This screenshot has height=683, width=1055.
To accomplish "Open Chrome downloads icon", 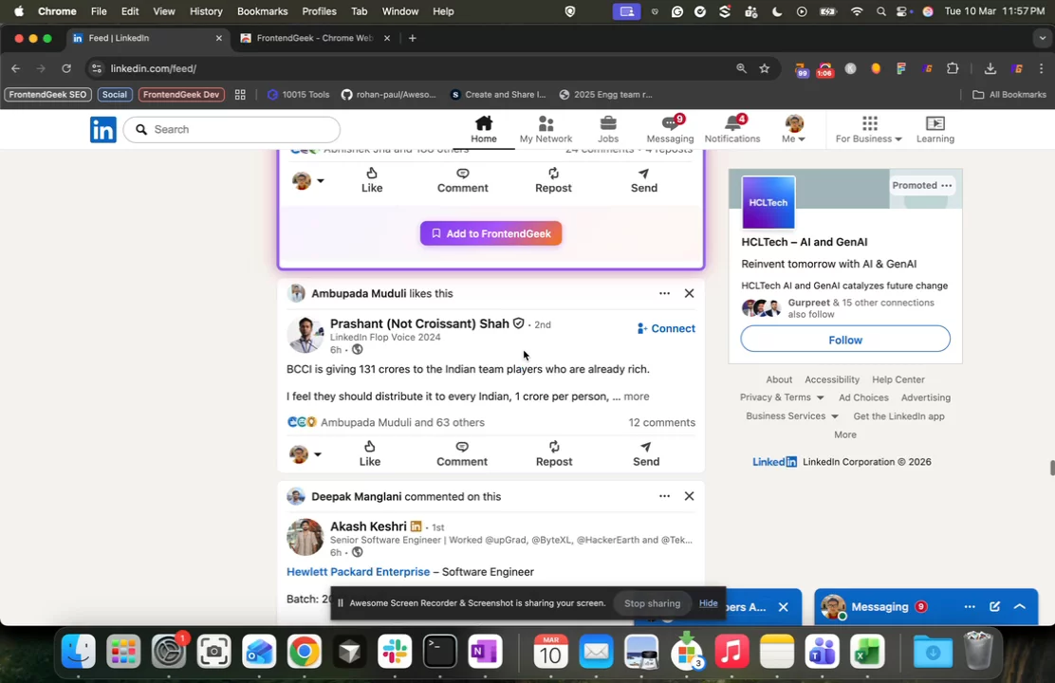I will [990, 68].
